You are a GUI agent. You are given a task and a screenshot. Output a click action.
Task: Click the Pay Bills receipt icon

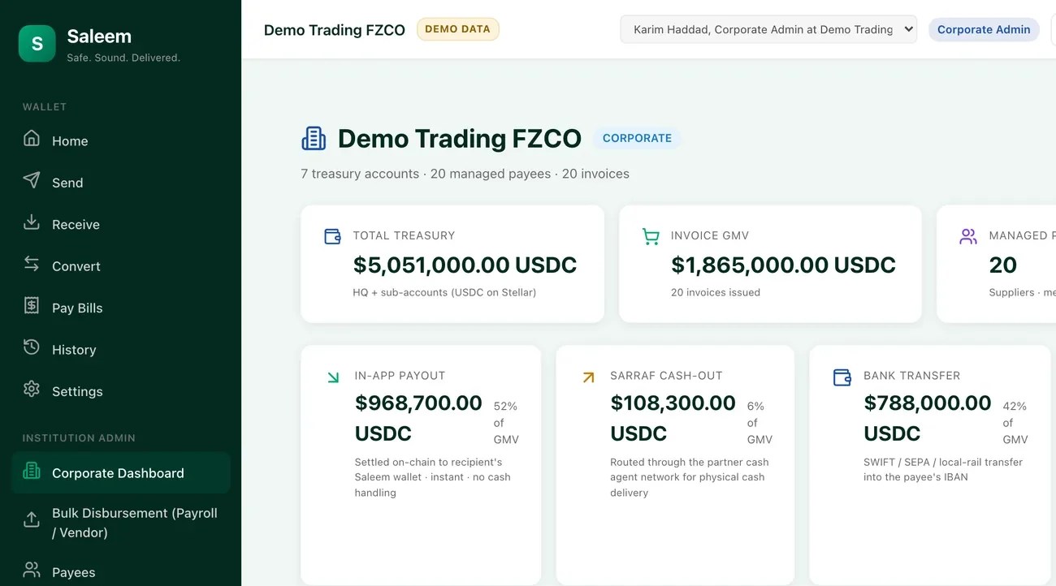(32, 305)
